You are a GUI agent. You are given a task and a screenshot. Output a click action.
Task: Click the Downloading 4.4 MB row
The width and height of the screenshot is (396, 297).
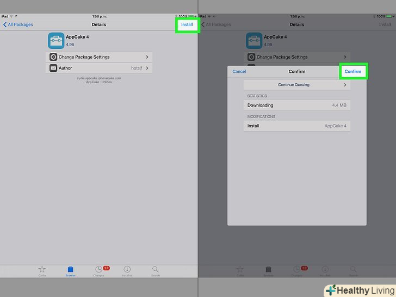(x=297, y=106)
